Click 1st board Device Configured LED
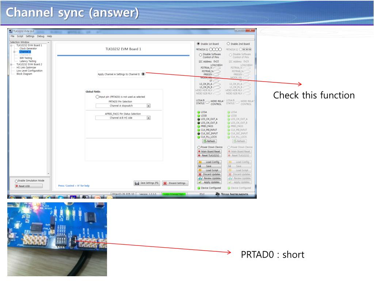374x281 pixels. pyautogui.click(x=198, y=188)
